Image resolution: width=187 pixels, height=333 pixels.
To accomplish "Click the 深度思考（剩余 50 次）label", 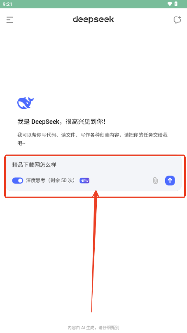I will pyautogui.click(x=51, y=181).
